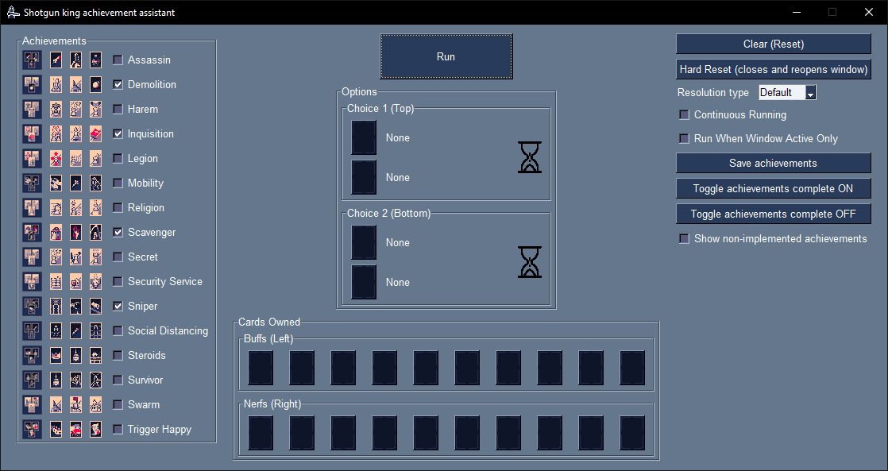Click Toggle achievements complete OFF
The width and height of the screenshot is (888, 471).
point(773,214)
